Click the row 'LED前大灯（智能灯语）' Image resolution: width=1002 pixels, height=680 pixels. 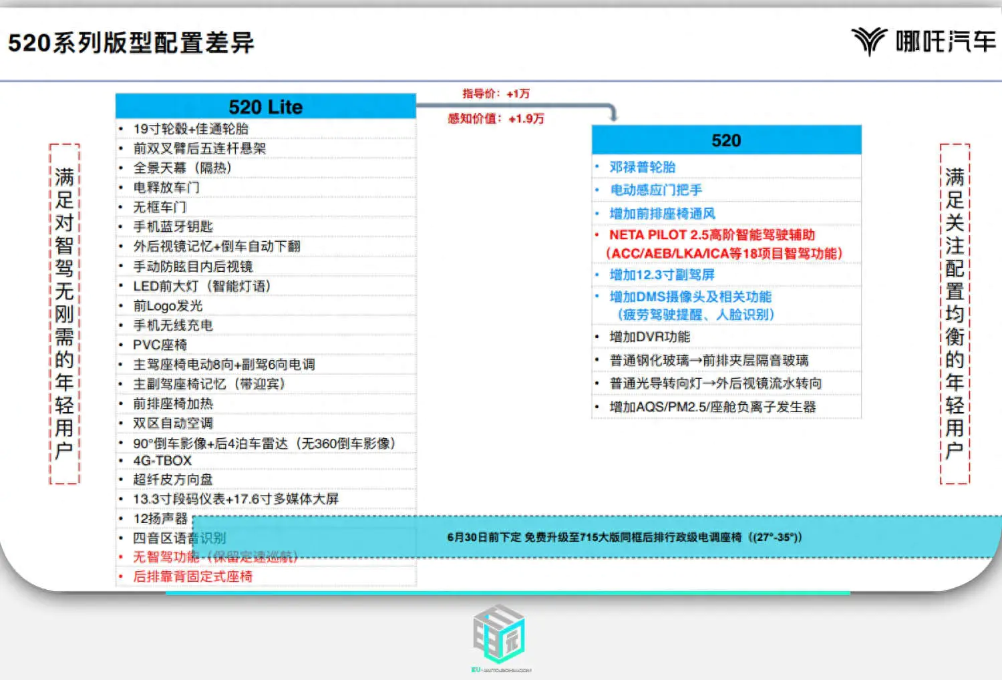click(x=266, y=286)
